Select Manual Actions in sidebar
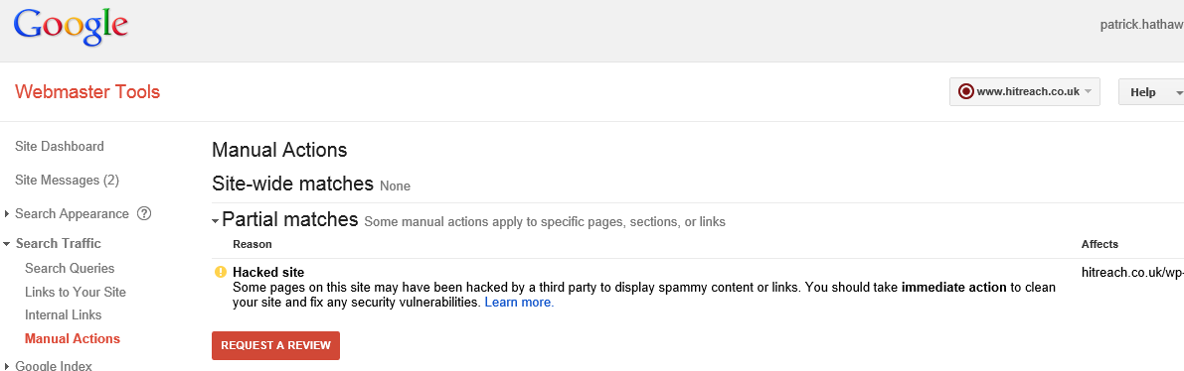Viewport: 1184px width, 371px height. (73, 338)
